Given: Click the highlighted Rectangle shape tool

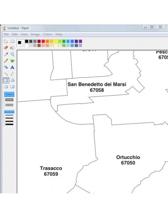Looking at the screenshot, I should (6, 80).
